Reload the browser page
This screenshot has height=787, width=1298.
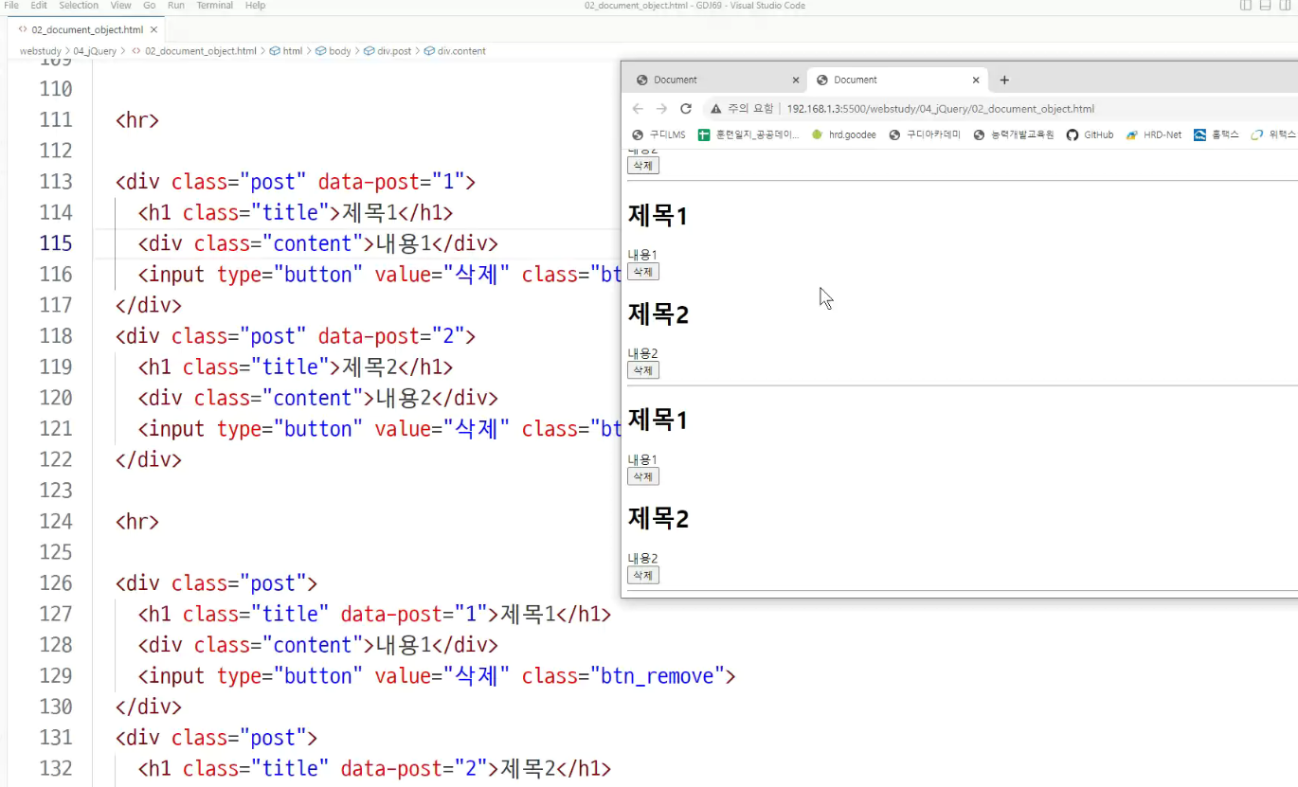pos(686,109)
